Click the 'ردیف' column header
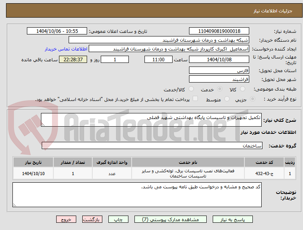 coord(290,162)
